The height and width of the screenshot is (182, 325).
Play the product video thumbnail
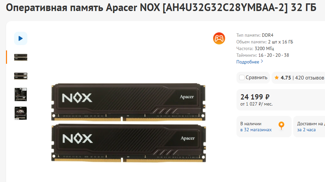[x=20, y=38]
